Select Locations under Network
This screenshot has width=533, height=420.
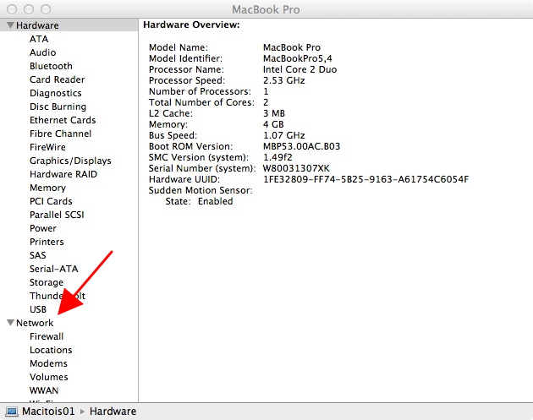51,350
